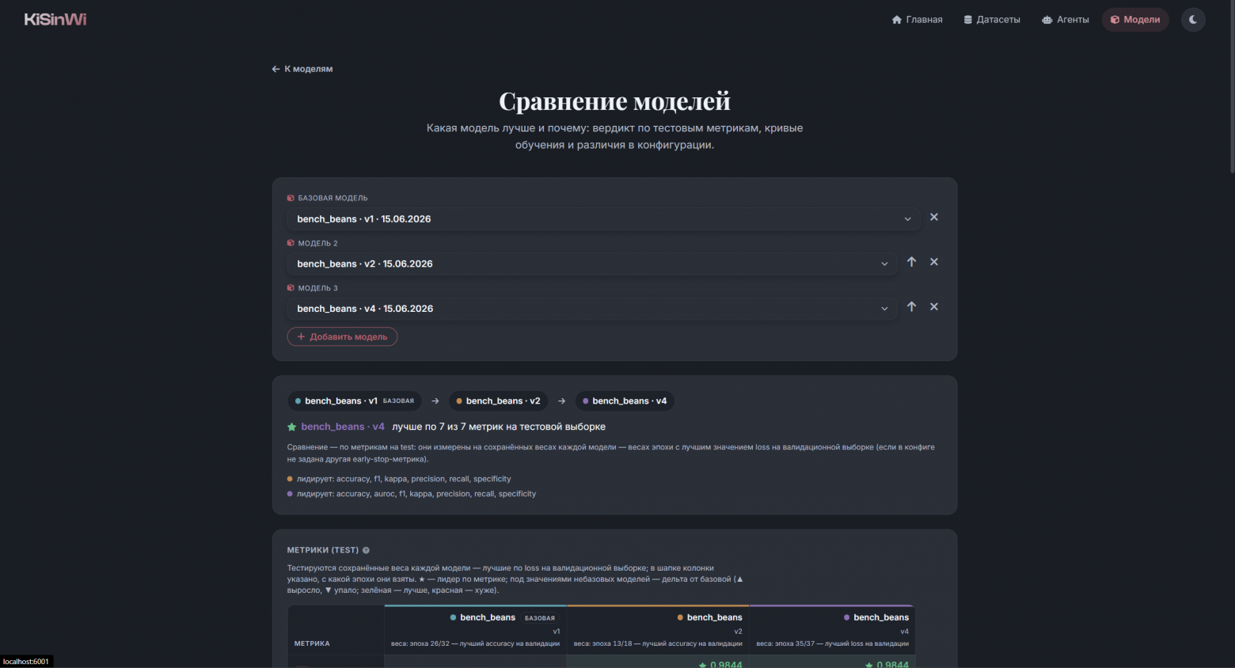1235x668 pixels.
Task: Click the cube icon in Модели
Action: tap(1115, 20)
